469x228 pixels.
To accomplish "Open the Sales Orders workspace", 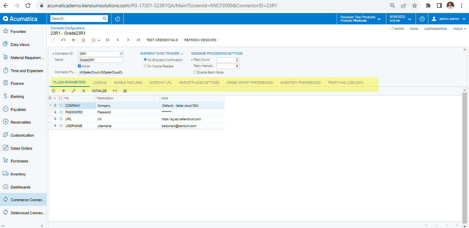I will click(x=23, y=148).
